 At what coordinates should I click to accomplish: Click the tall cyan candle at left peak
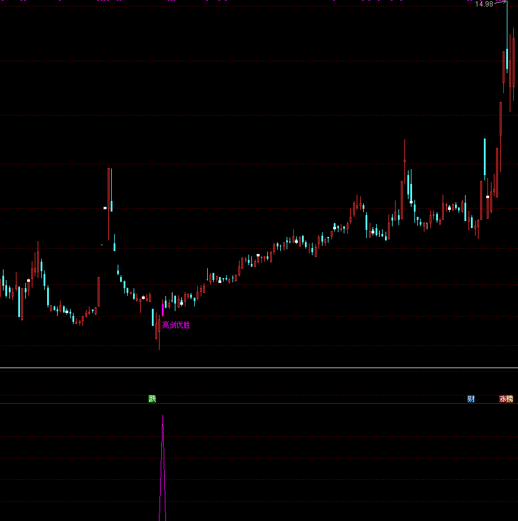click(111, 205)
